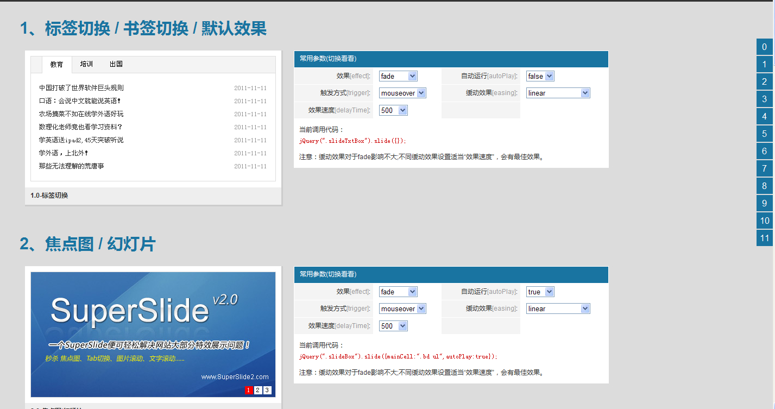Jump to section 7 in side navigation
Viewport: 775px width, 409px height.
(x=765, y=168)
